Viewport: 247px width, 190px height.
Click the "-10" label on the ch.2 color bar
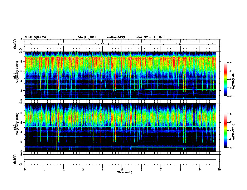point(230,148)
